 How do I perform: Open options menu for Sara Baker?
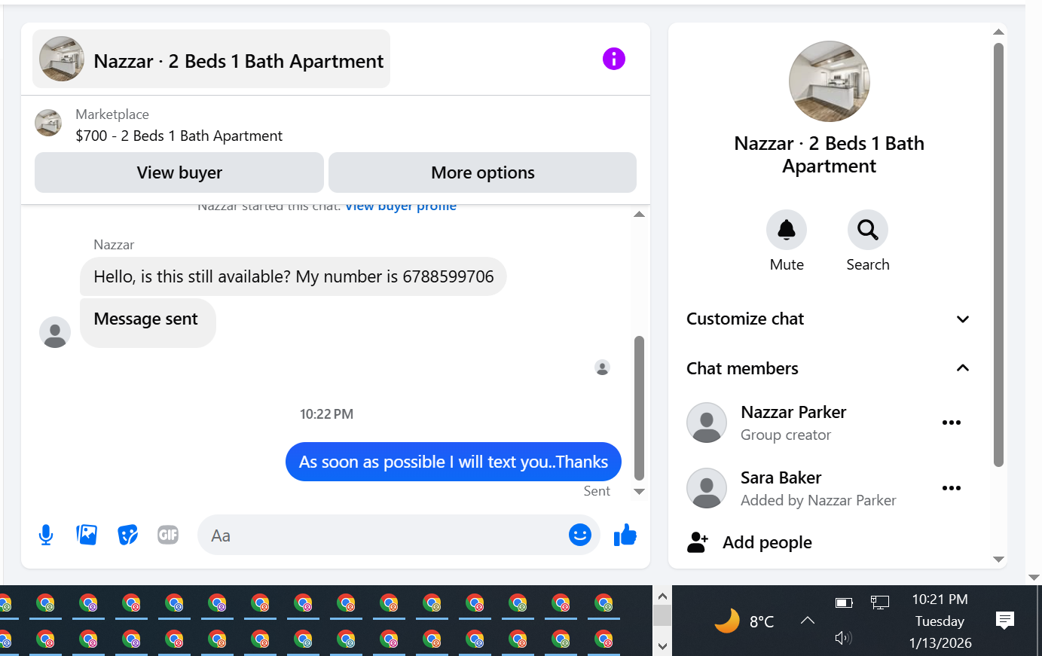tap(952, 488)
